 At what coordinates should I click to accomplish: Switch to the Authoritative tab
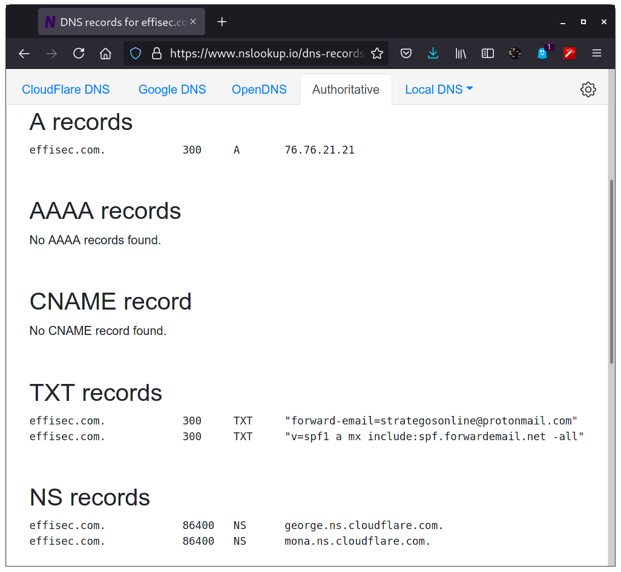346,89
